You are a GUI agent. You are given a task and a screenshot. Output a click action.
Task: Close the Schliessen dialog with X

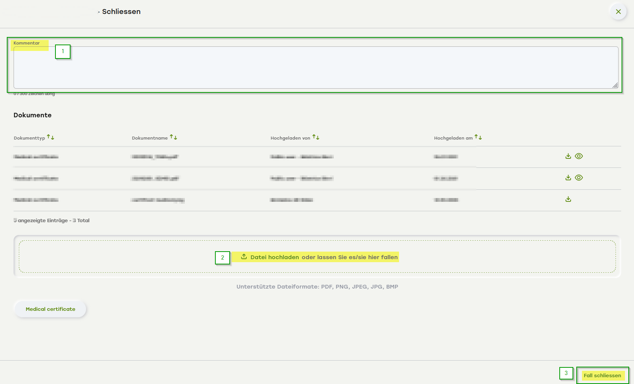[x=618, y=12]
